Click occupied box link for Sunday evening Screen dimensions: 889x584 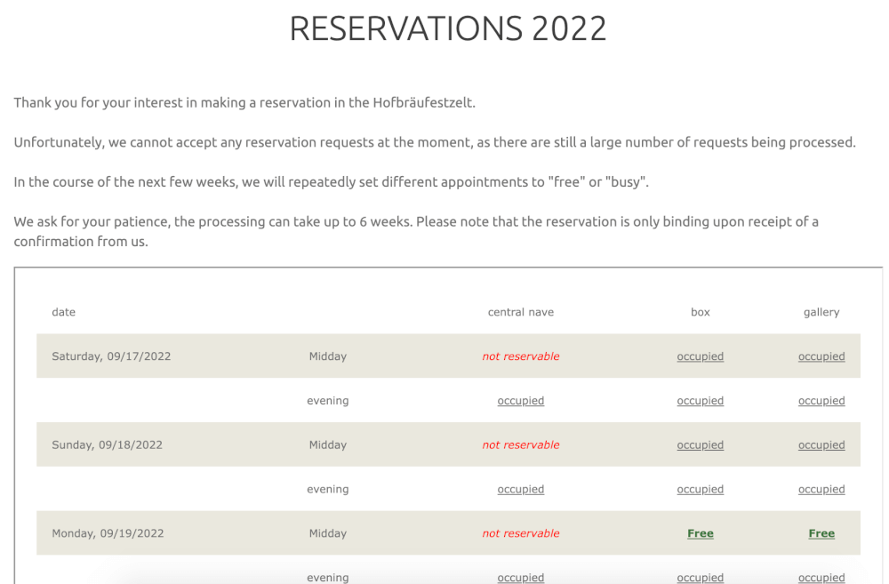pyautogui.click(x=701, y=489)
